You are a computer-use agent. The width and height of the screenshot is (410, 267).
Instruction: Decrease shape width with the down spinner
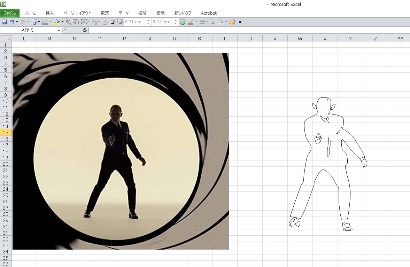point(176,24)
